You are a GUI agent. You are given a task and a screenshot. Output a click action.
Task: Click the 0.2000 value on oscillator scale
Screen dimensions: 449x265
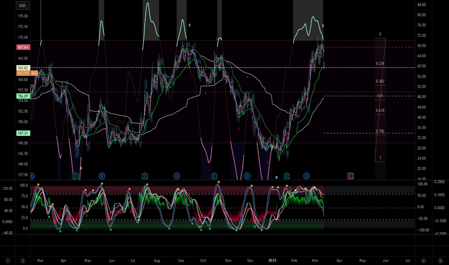439,182
